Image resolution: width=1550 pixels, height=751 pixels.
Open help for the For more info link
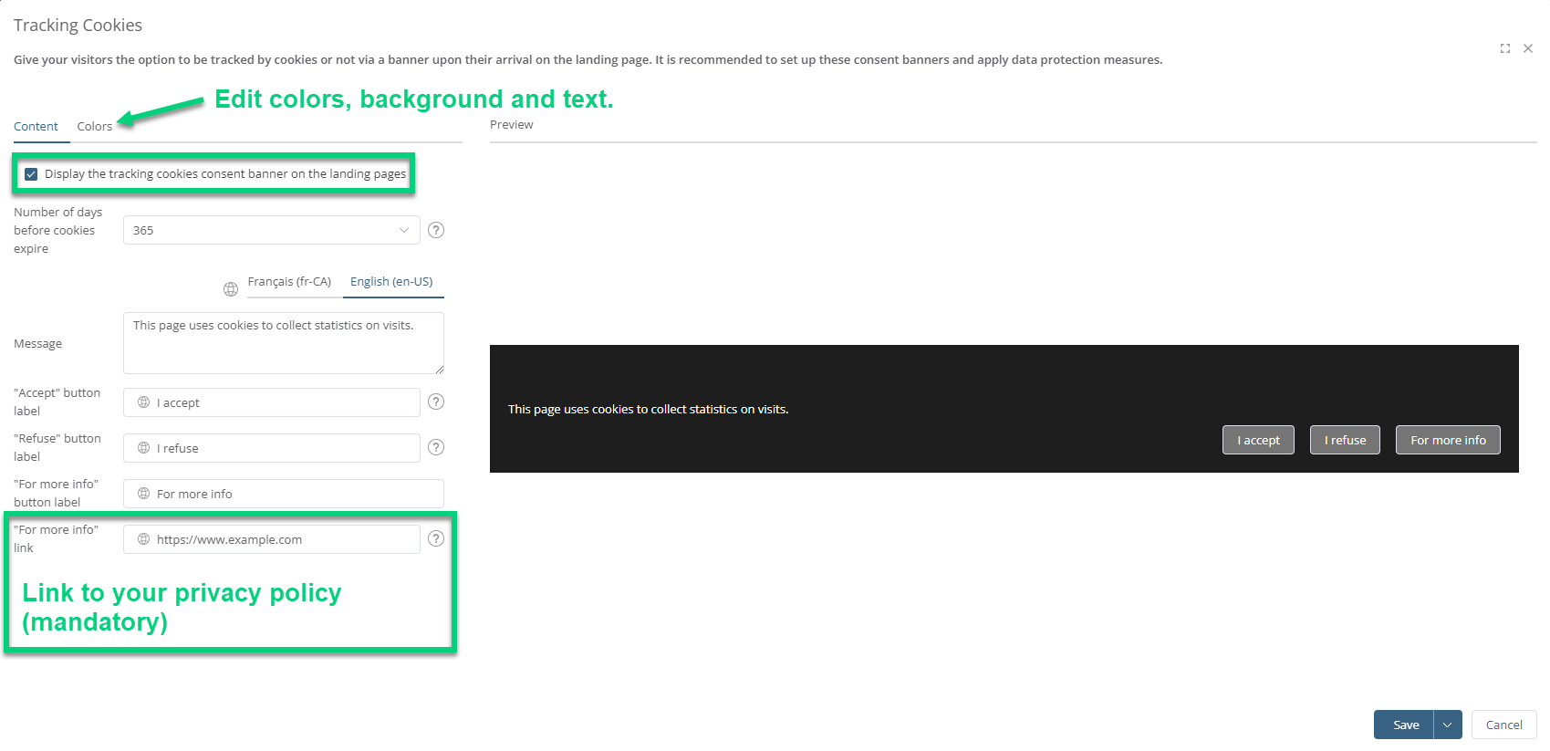pyautogui.click(x=436, y=538)
